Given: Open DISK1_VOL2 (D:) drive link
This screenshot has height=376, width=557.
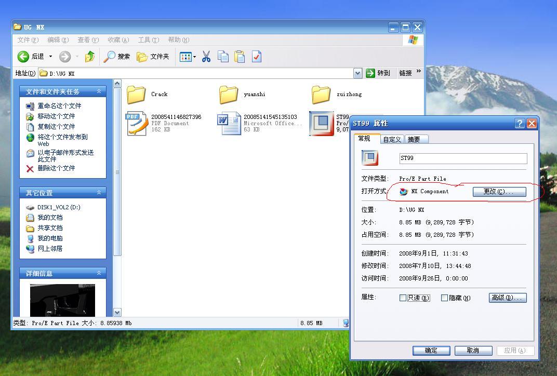Looking at the screenshot, I should coord(59,207).
